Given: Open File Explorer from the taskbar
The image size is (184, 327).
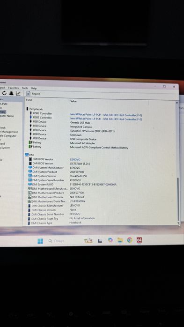Looking at the screenshot, I should 120,240.
